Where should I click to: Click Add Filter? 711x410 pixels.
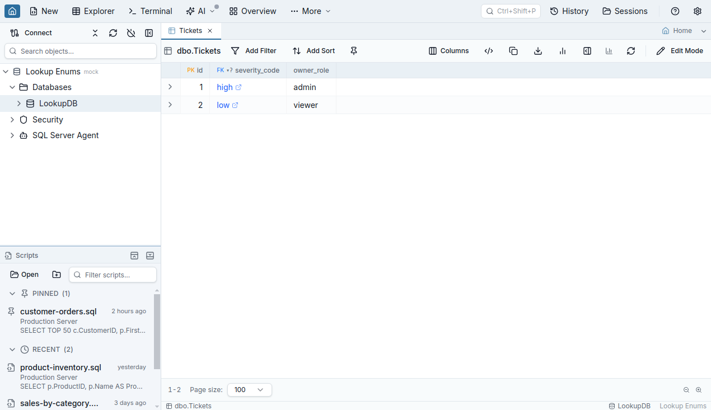tap(254, 51)
